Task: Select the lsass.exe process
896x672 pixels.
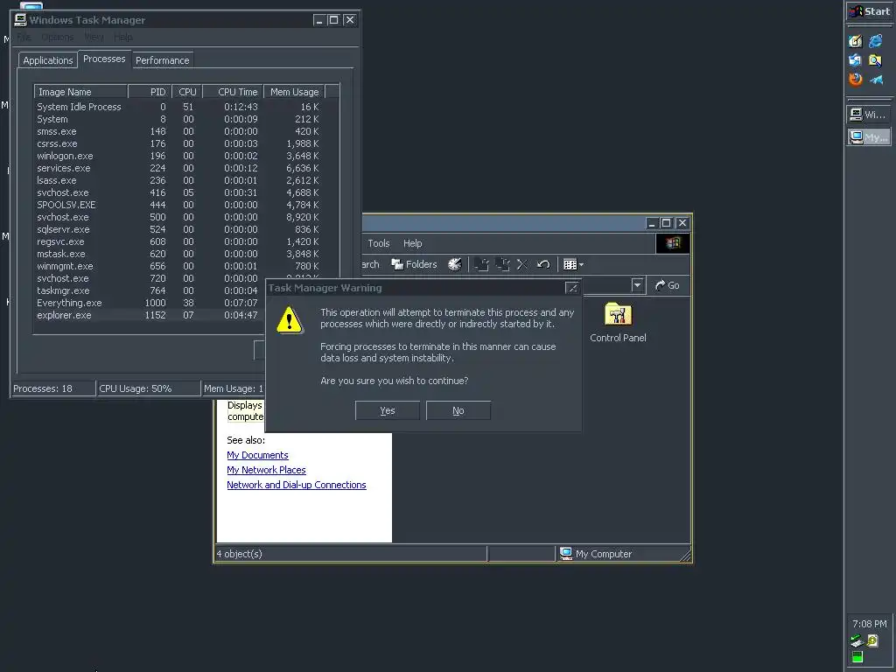Action: click(178, 180)
